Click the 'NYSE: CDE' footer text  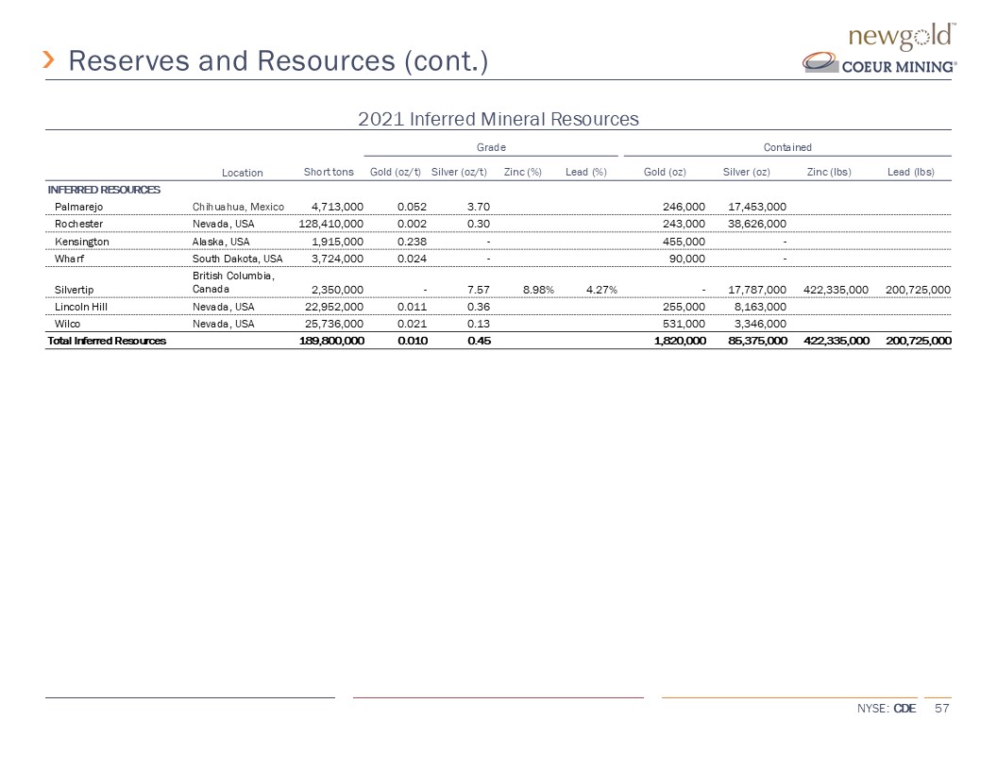point(887,710)
